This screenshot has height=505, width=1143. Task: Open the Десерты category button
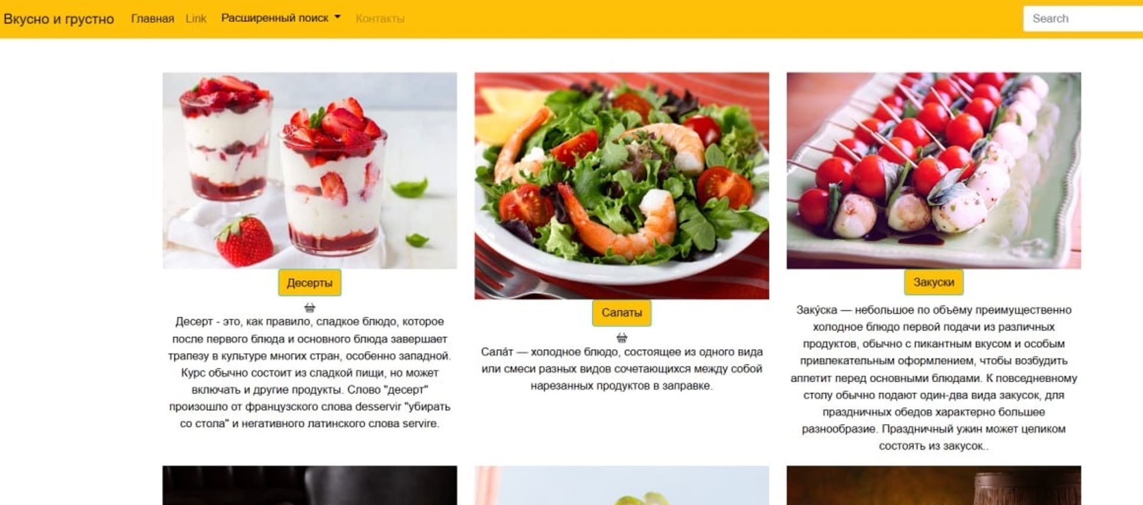pos(310,283)
